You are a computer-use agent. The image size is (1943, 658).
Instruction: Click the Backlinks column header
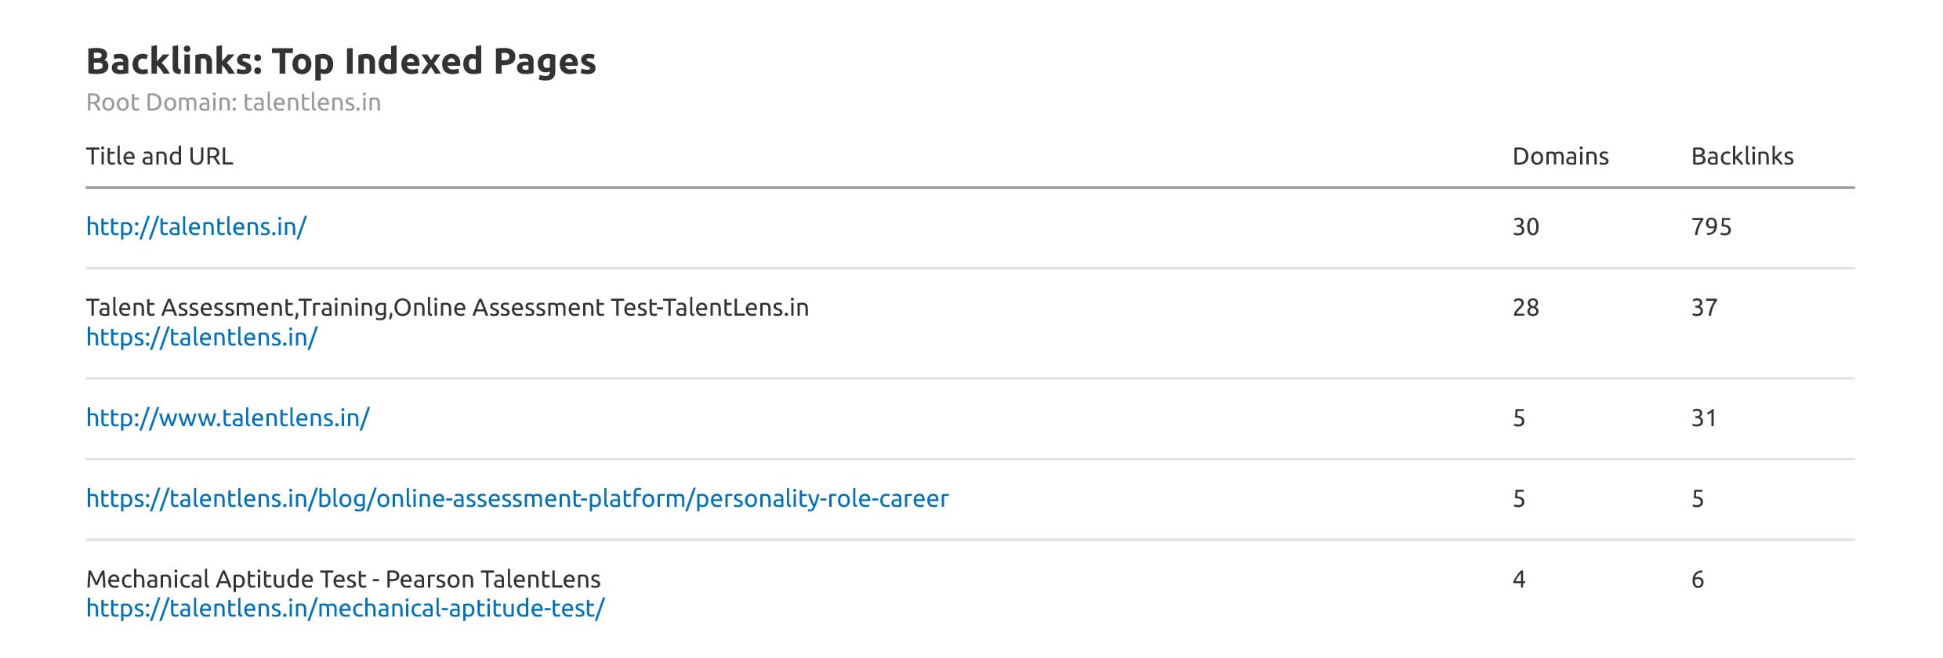click(x=1742, y=157)
